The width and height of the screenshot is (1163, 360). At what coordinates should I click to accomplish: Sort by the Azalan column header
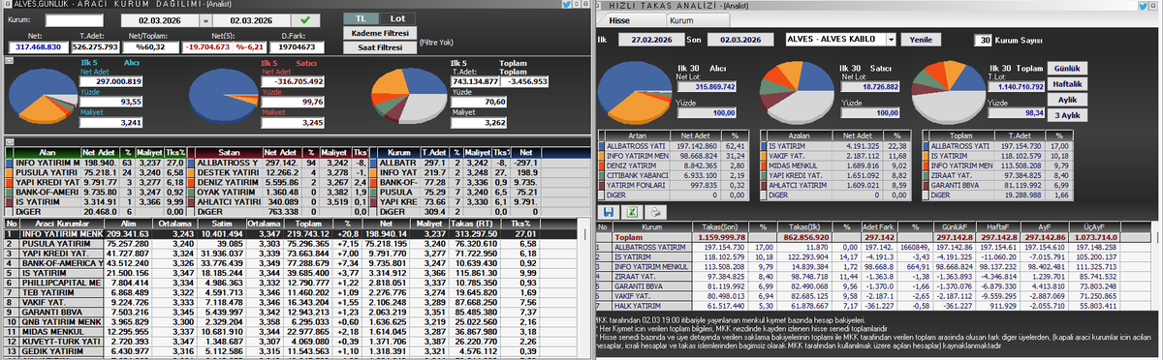coord(799,135)
